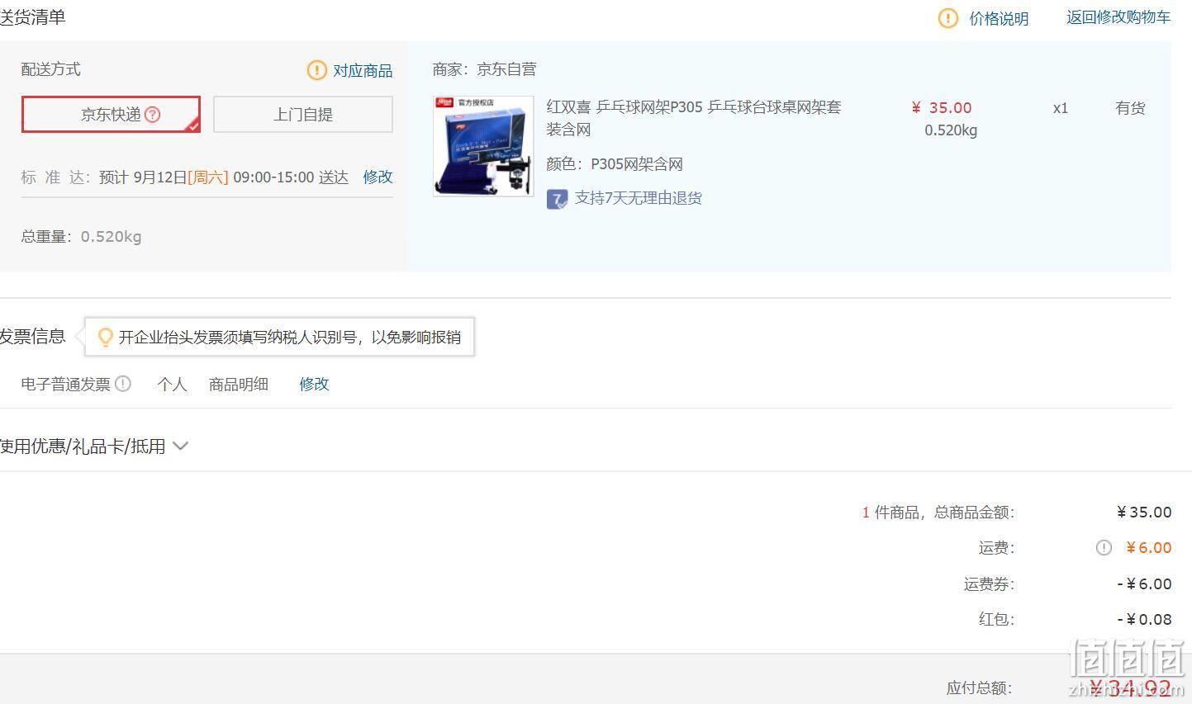1192x704 pixels.
Task: Click the quantity x1 text
Action: point(1061,108)
